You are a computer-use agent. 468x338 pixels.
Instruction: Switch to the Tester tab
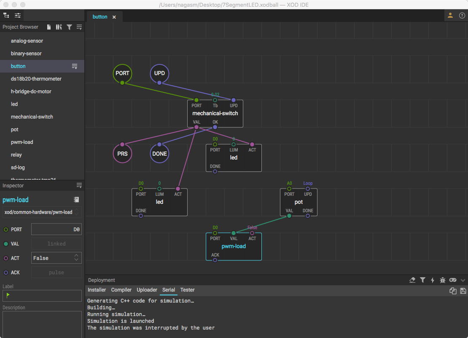tap(187, 290)
